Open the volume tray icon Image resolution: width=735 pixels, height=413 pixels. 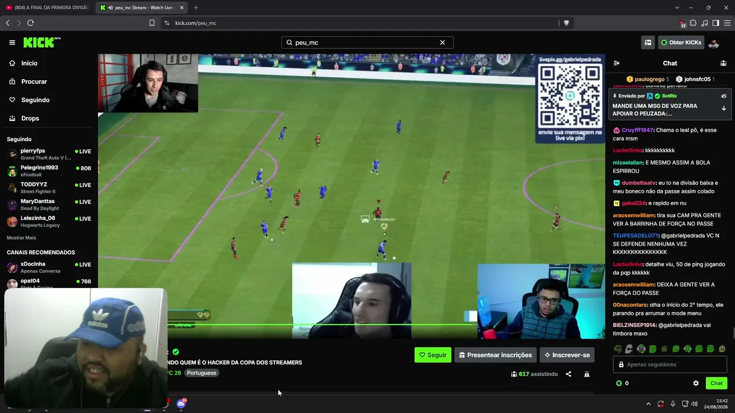click(x=695, y=404)
